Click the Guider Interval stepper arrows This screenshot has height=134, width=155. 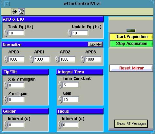pyautogui.click(x=6, y=125)
